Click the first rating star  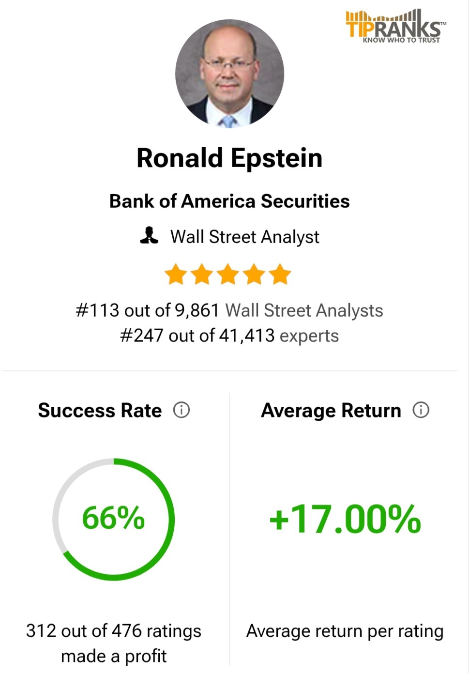(176, 274)
